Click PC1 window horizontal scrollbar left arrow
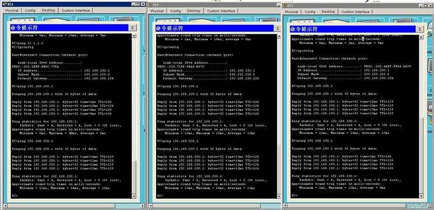 click(5, 206)
